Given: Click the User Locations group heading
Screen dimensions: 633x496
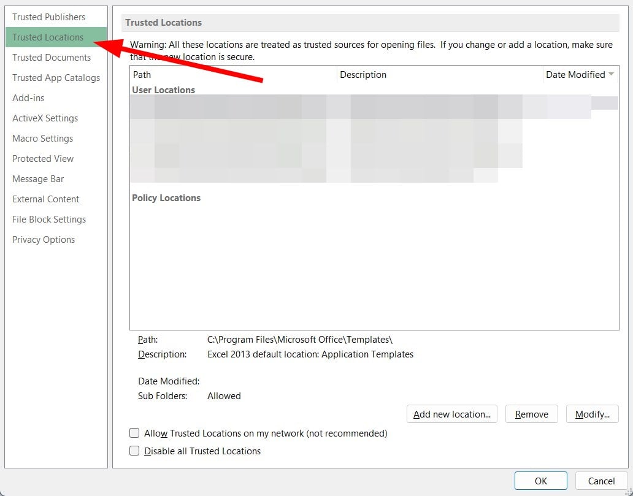Looking at the screenshot, I should (x=164, y=90).
